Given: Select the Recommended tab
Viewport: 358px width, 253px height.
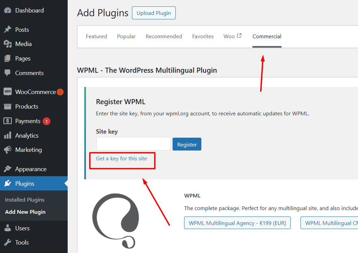Looking at the screenshot, I should pyautogui.click(x=164, y=37).
